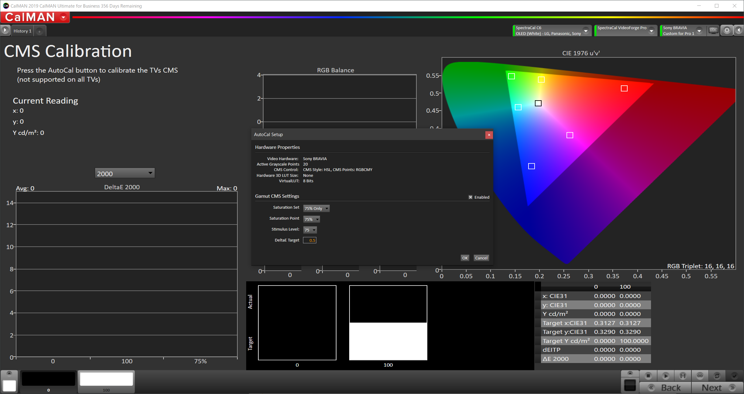This screenshot has height=394, width=744.
Task: Select the white 100 pattern in bottom strip
Action: pos(106,381)
